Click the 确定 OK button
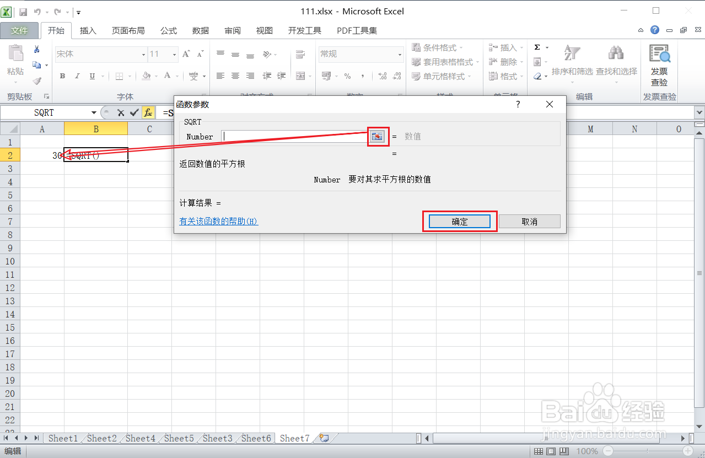 click(x=460, y=222)
